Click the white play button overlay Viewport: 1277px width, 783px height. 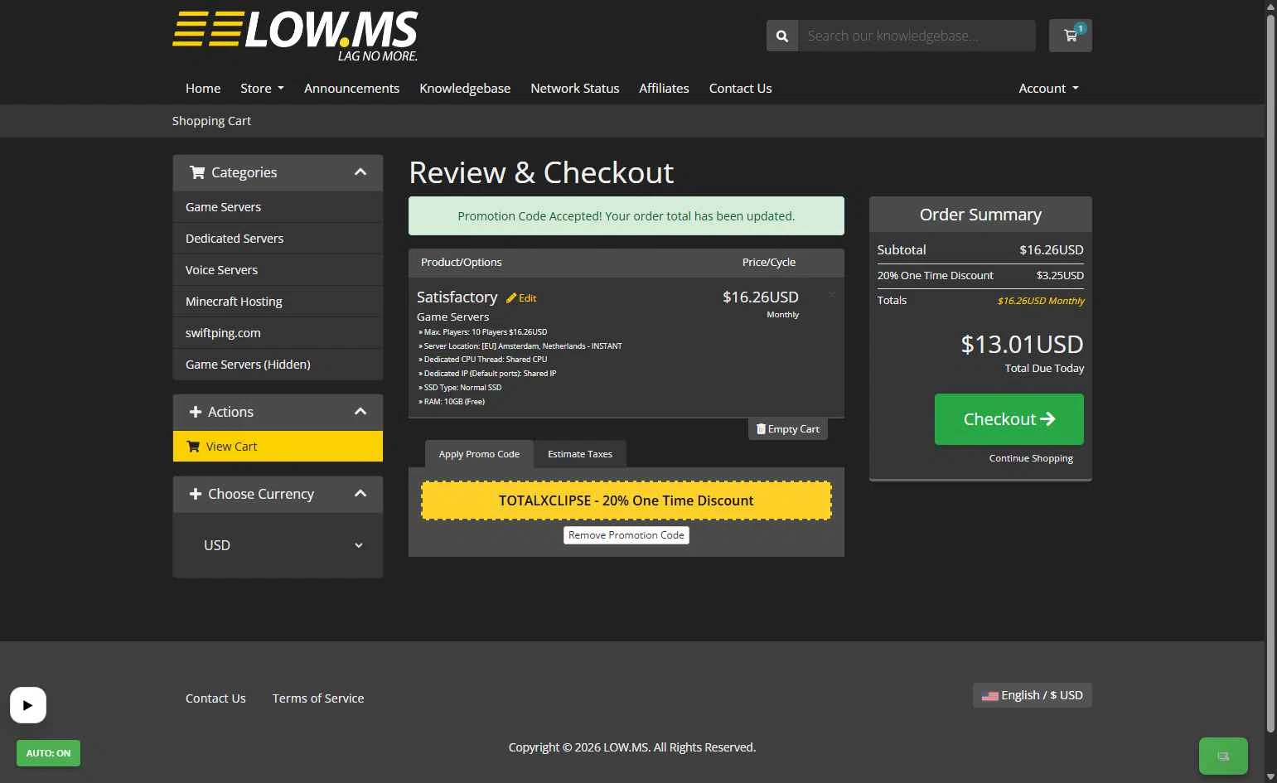28,705
